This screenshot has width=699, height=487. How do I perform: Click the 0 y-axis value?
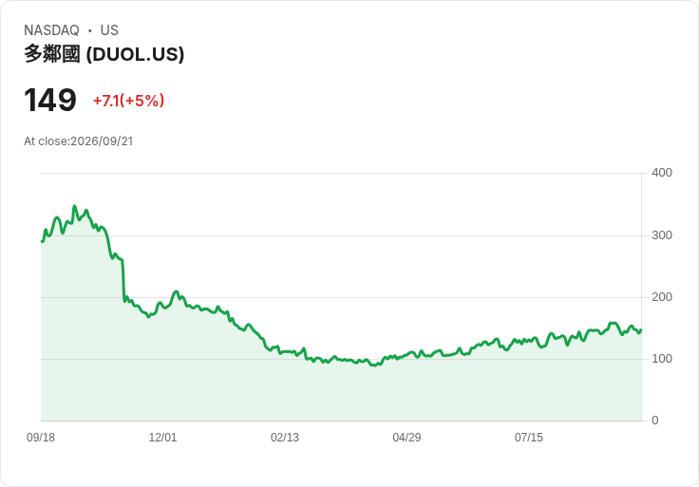tap(655, 421)
